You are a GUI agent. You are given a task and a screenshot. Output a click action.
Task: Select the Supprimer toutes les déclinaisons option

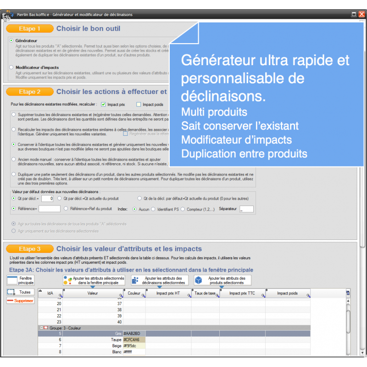(x=14, y=114)
